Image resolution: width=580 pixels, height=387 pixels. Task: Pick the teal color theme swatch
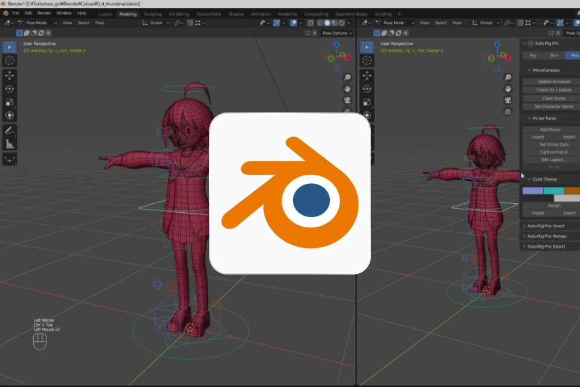coord(553,190)
